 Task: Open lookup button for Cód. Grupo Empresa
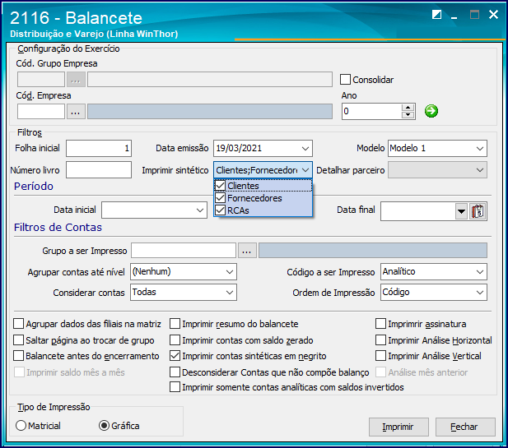76,80
